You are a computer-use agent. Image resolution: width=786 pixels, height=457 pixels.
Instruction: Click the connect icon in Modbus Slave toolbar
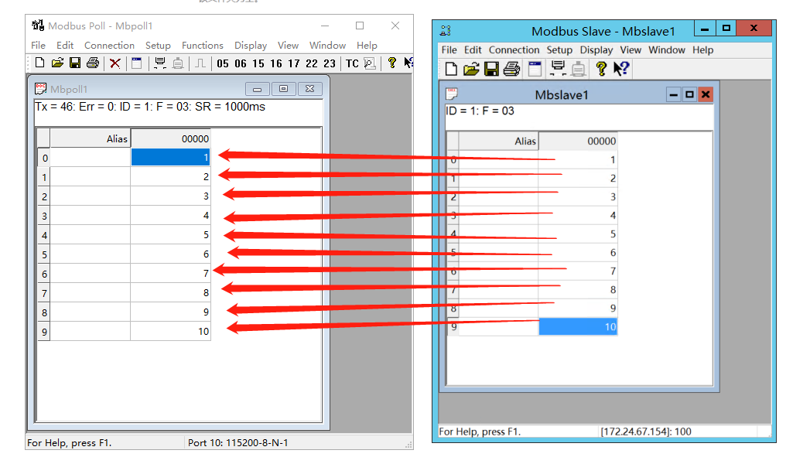pos(557,69)
